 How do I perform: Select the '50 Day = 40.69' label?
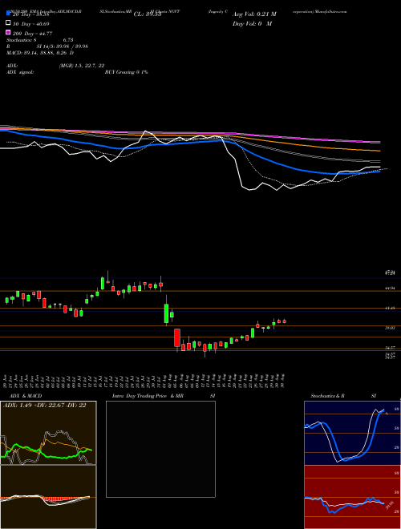click(x=31, y=24)
